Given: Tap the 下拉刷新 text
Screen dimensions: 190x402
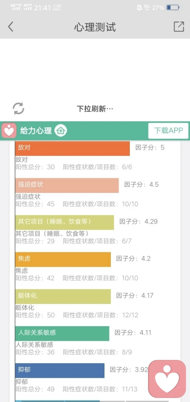Looking at the screenshot, I should (95, 109).
